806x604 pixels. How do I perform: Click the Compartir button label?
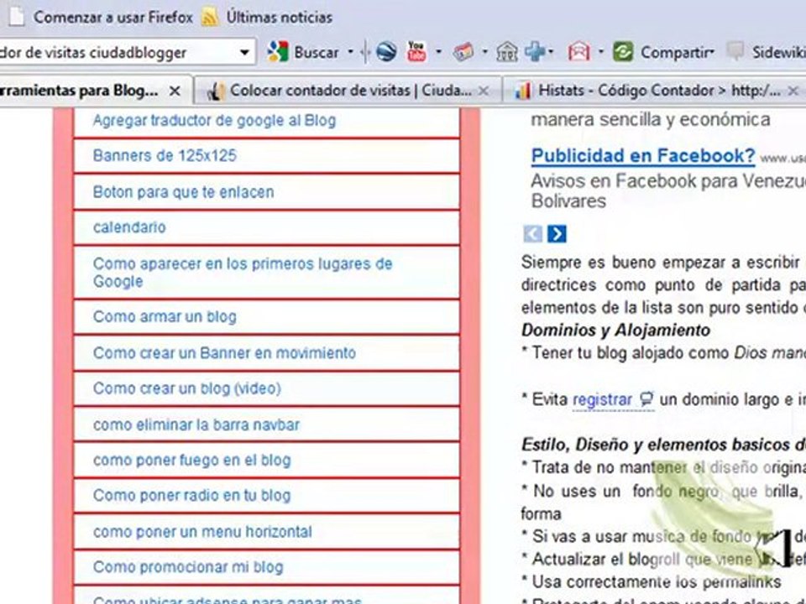pyautogui.click(x=674, y=52)
